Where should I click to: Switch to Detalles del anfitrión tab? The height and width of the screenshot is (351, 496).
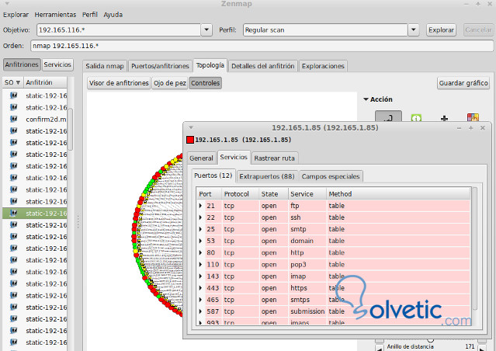[x=263, y=66]
